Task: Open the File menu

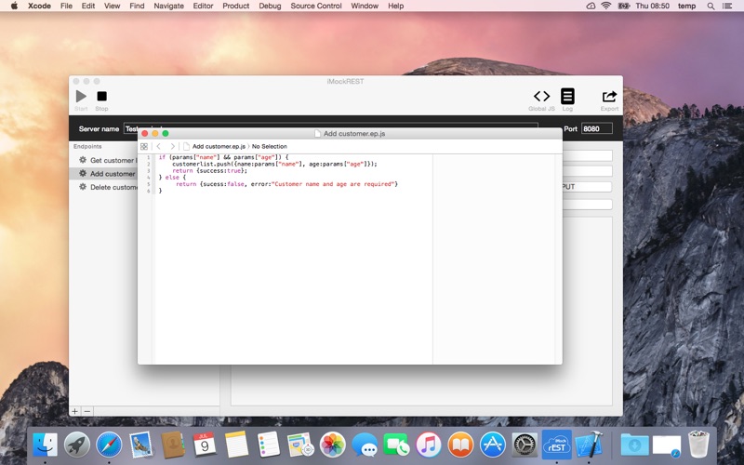Action: click(x=66, y=6)
